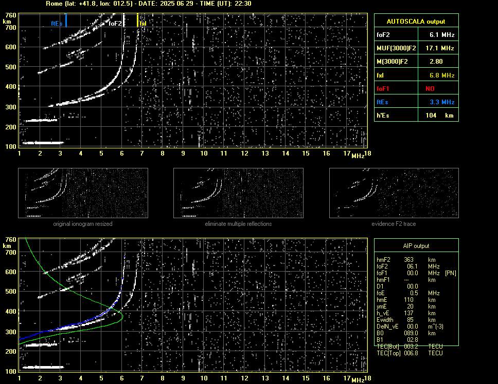Click the 'M(3000)F2' row label
The width and height of the screenshot is (498, 384).
pos(392,62)
